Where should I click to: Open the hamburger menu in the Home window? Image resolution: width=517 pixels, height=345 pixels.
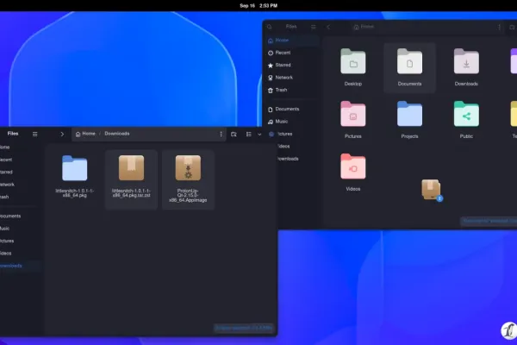[x=314, y=27]
